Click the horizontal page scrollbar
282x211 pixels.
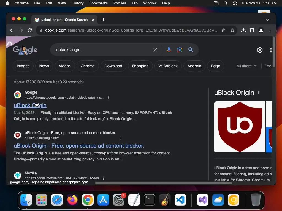click(164, 183)
